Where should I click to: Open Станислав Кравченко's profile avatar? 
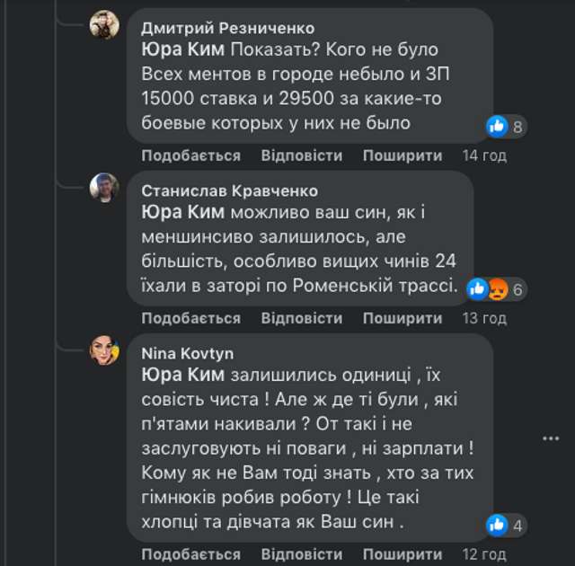(104, 187)
